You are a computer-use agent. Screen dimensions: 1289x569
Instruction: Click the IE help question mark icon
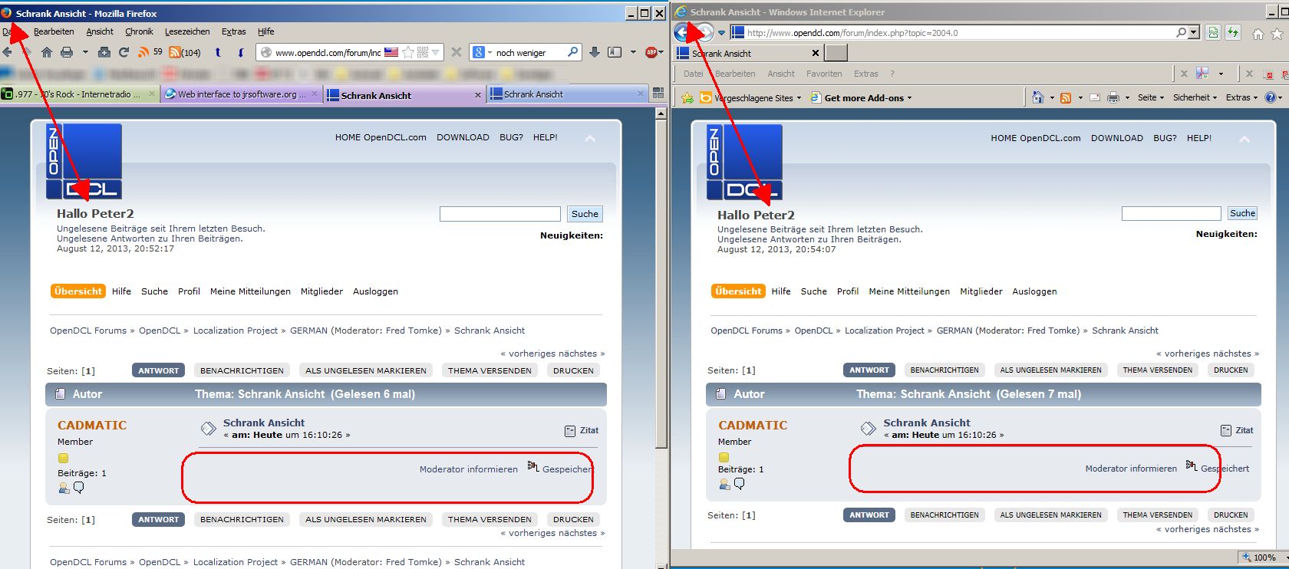point(1270,97)
